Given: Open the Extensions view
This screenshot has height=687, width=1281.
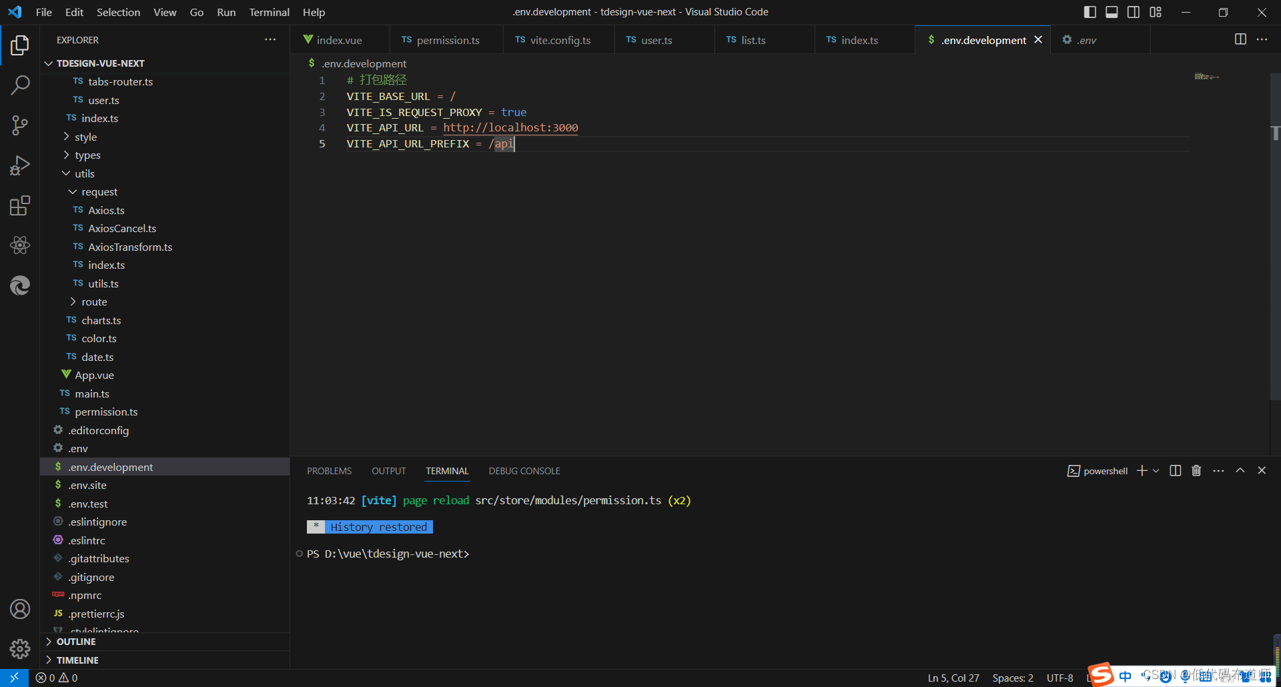Looking at the screenshot, I should pos(20,205).
